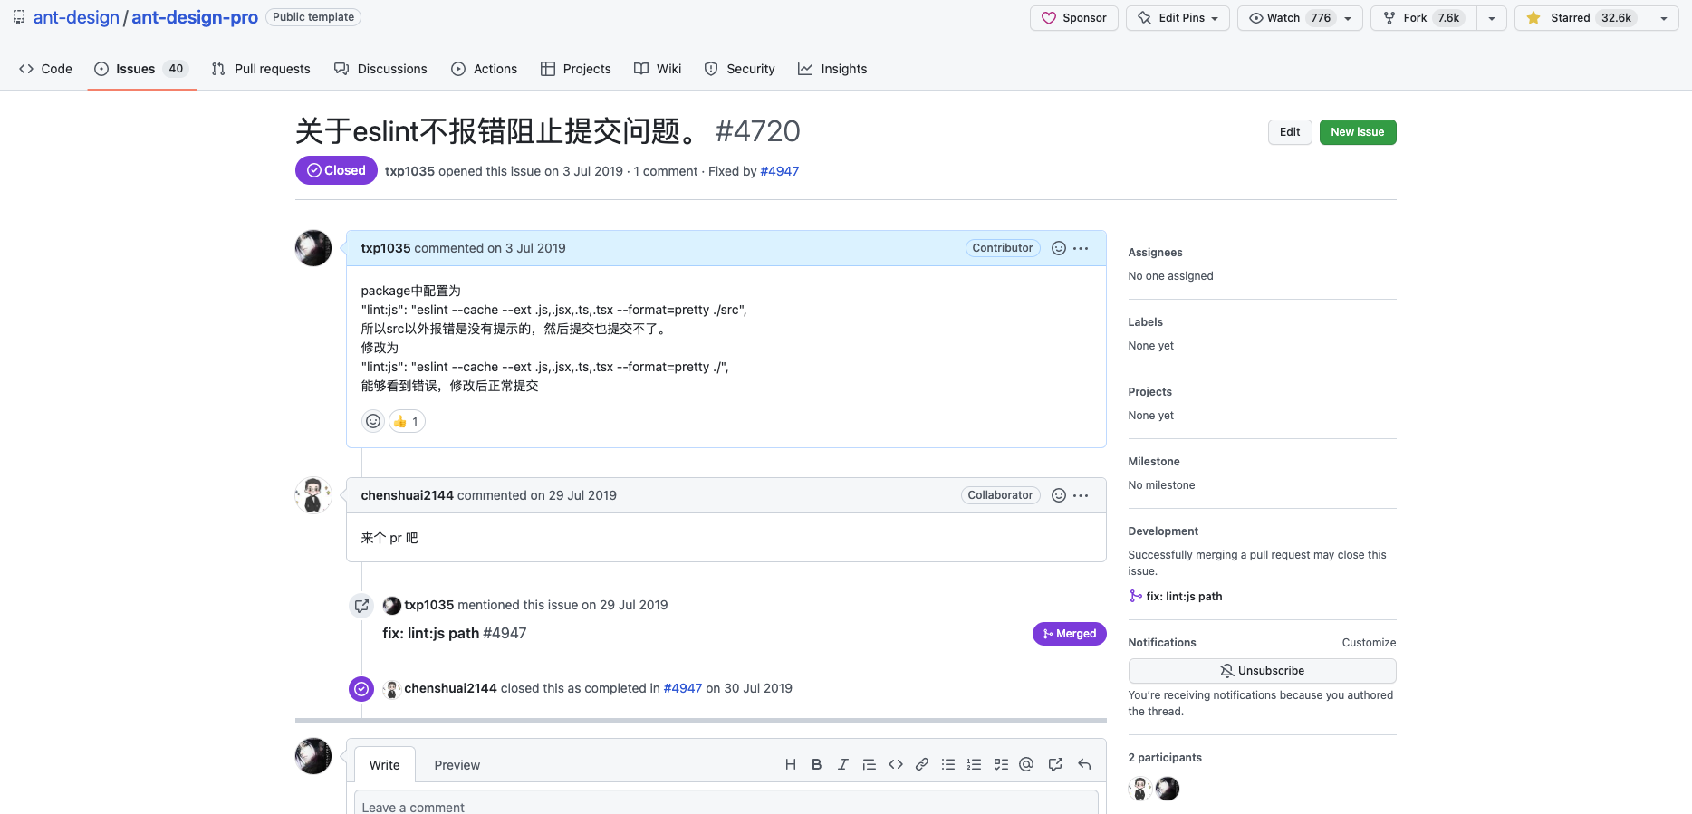
Task: Click the italic formatting icon
Action: (842, 764)
